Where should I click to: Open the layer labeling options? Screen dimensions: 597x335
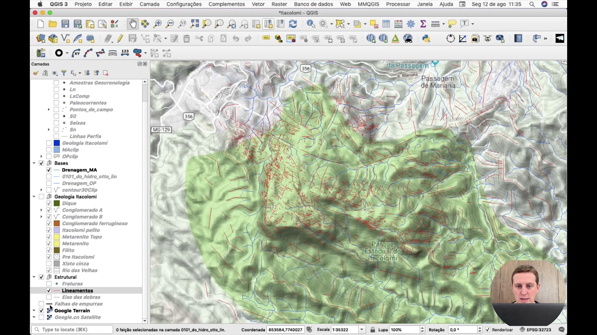click(266, 39)
